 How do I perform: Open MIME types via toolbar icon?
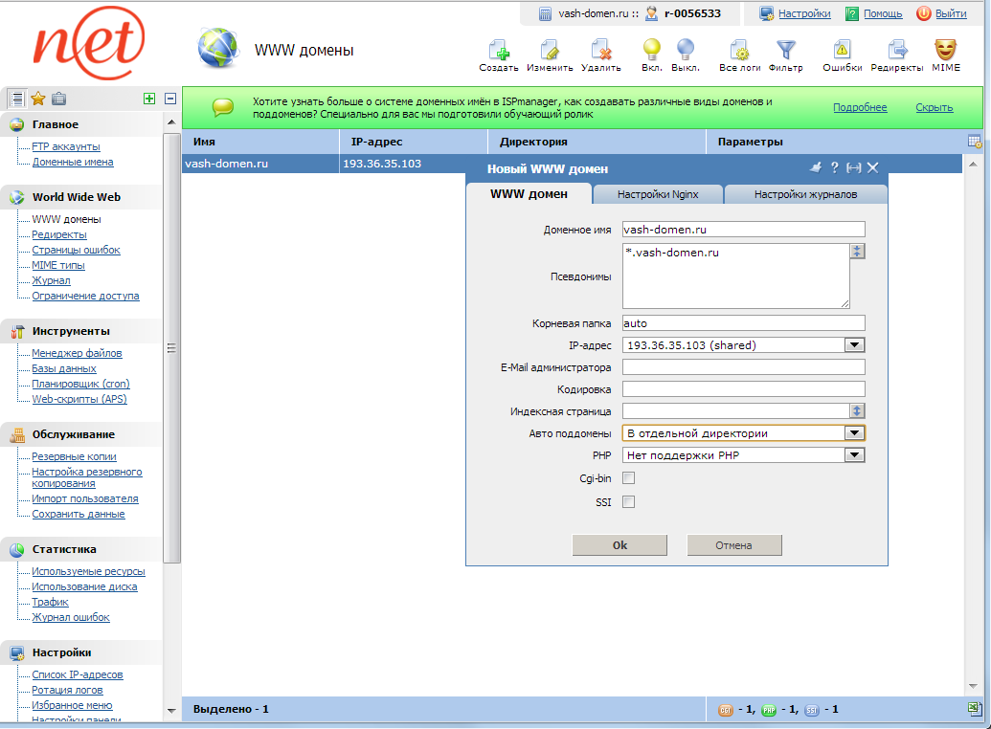[x=946, y=50]
